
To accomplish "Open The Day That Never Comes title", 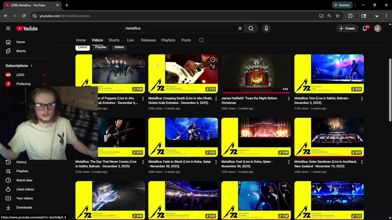I will tap(106, 164).
